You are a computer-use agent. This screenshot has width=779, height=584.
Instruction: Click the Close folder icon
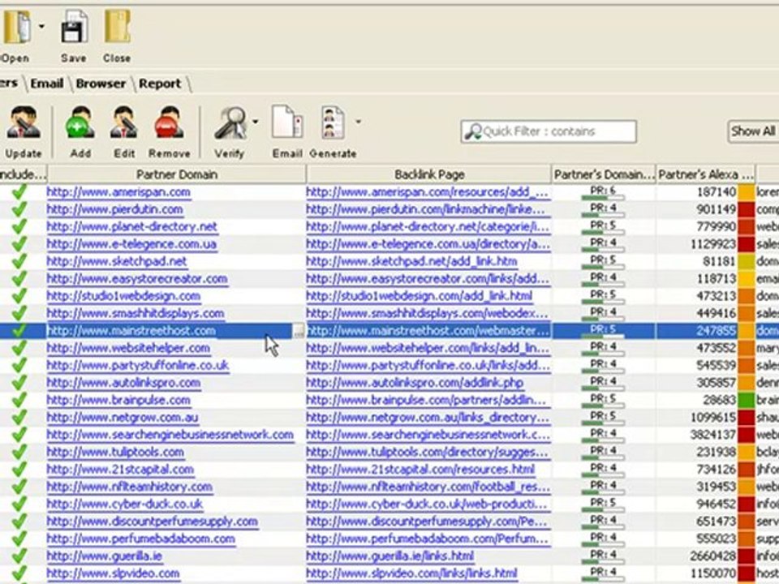(117, 28)
